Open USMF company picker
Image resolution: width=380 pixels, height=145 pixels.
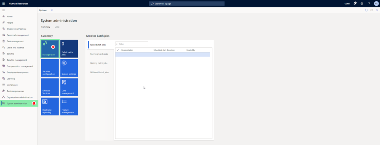tap(347, 4)
